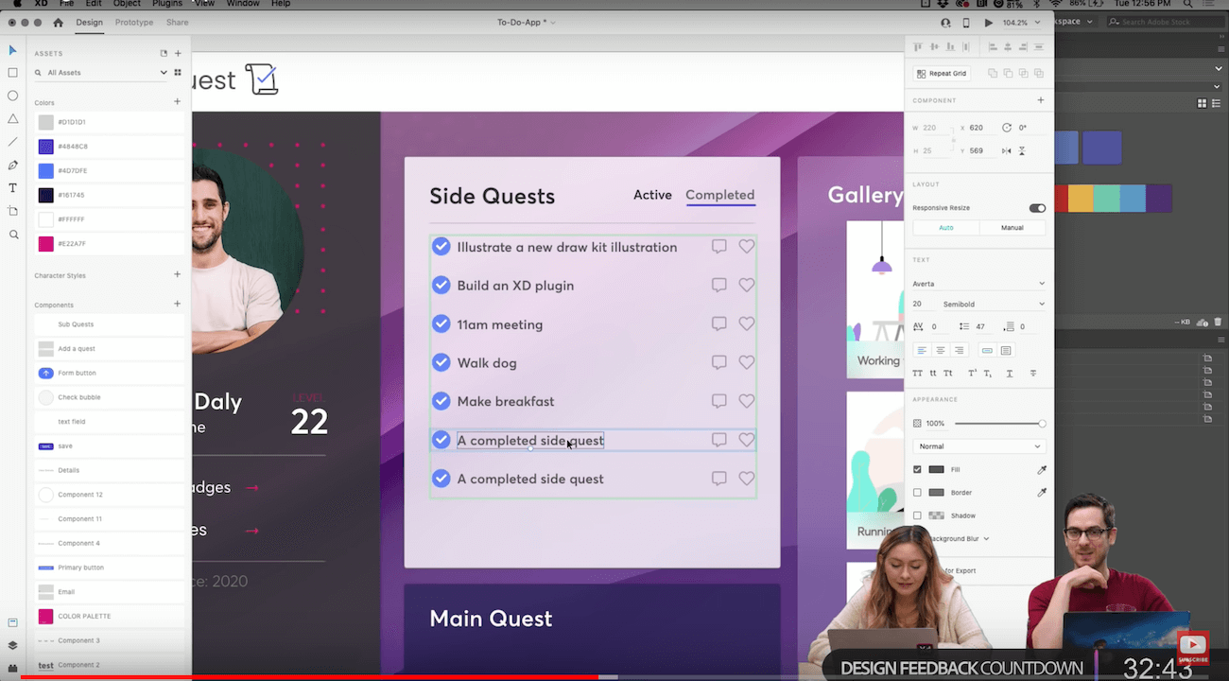The image size is (1229, 681).
Task: Switch to the Prototype tab
Action: point(133,22)
